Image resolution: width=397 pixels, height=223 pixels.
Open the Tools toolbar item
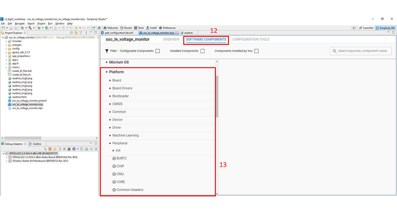click(139, 28)
